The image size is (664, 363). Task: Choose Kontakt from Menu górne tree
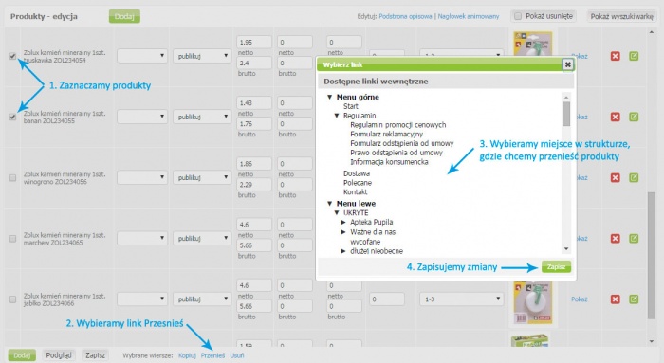coord(356,192)
